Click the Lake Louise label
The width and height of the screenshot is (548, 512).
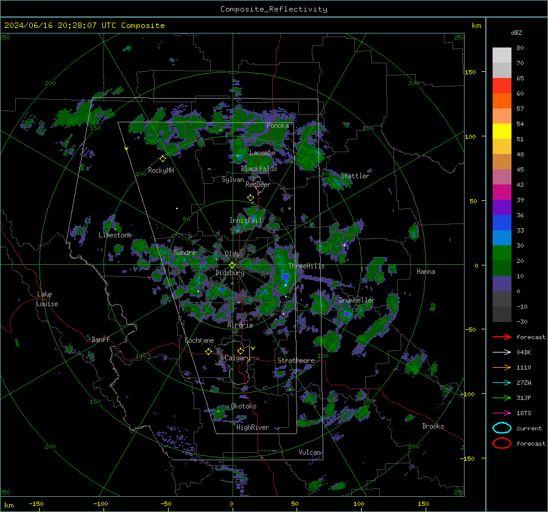[47, 299]
